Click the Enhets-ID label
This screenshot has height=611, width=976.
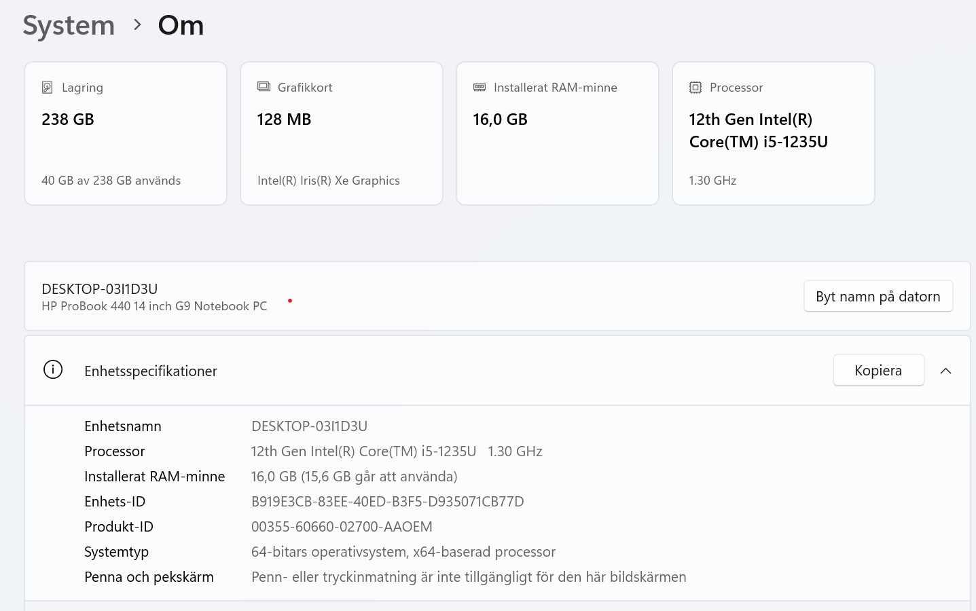115,502
